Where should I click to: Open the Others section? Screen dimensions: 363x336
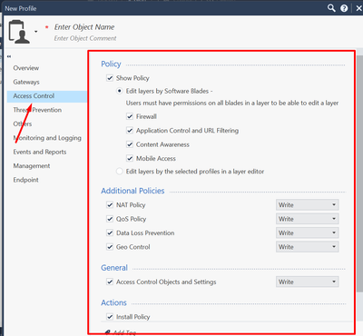click(x=23, y=124)
